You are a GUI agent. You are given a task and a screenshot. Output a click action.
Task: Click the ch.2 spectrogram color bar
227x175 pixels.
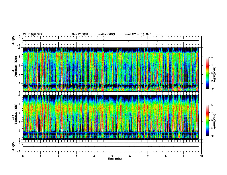[207, 120]
